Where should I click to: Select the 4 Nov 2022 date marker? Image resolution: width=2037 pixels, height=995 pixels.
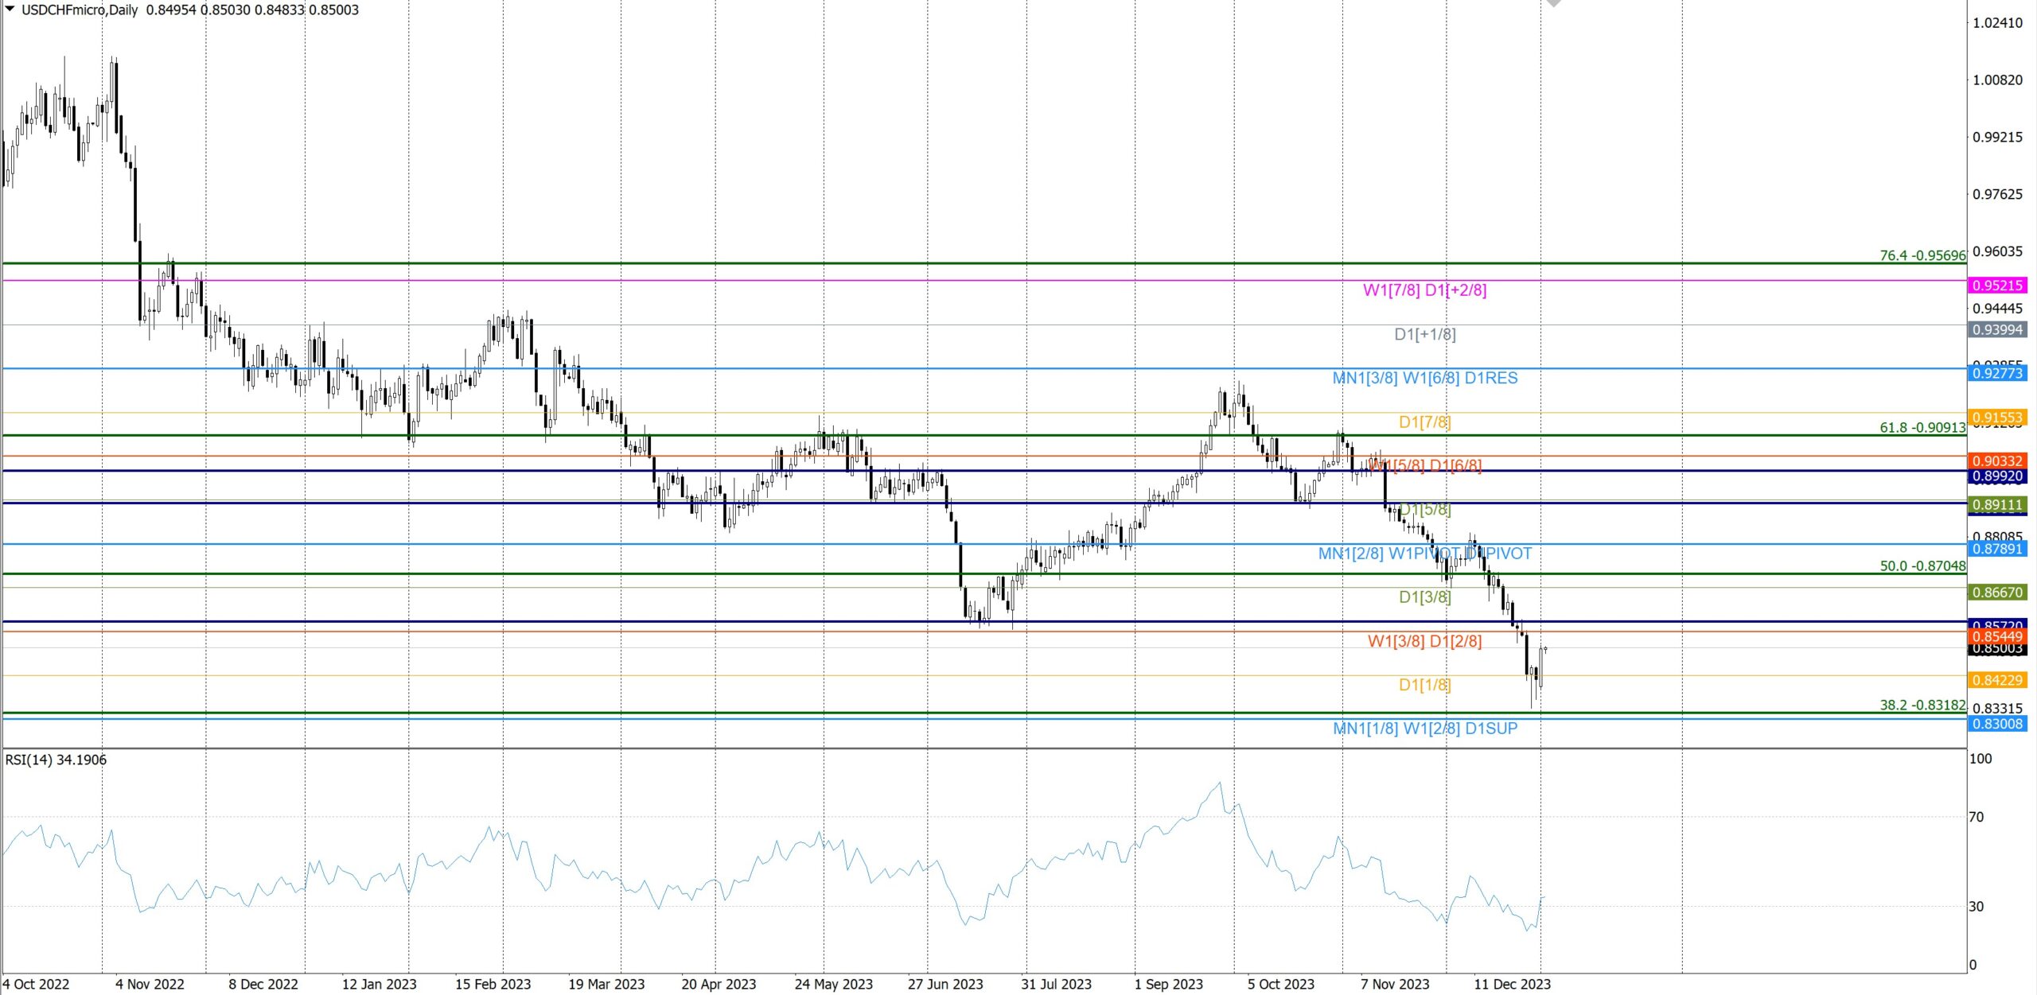[x=150, y=984]
